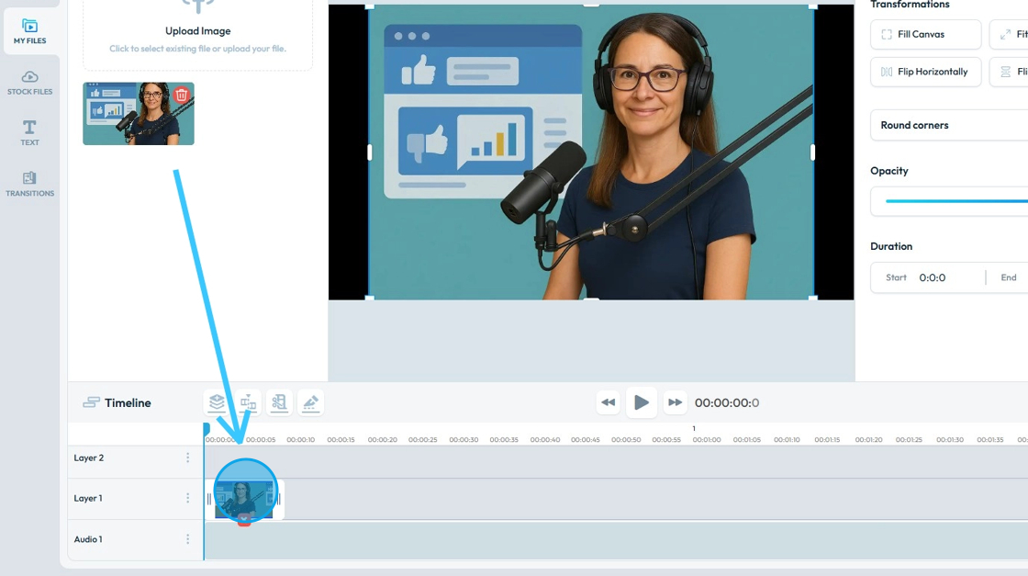This screenshot has width=1028, height=576.
Task: Open Layer 1 options menu (three dots)
Action: 187,499
